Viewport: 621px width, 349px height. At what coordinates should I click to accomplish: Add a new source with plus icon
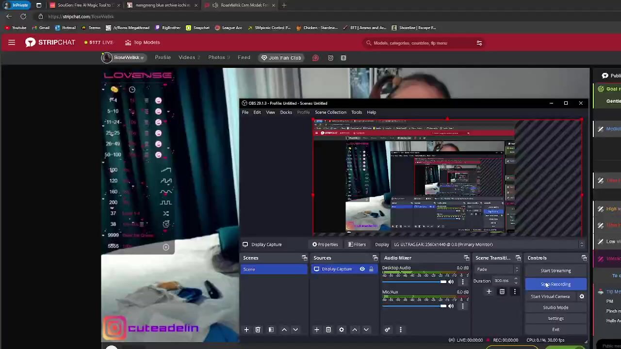(x=316, y=330)
